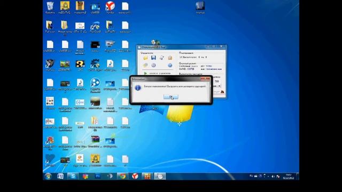Switch to the Clickermann taskbar button
342x192 pixels.
click(160, 177)
